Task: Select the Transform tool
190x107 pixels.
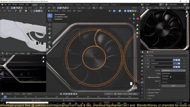Action: (x=50, y=37)
